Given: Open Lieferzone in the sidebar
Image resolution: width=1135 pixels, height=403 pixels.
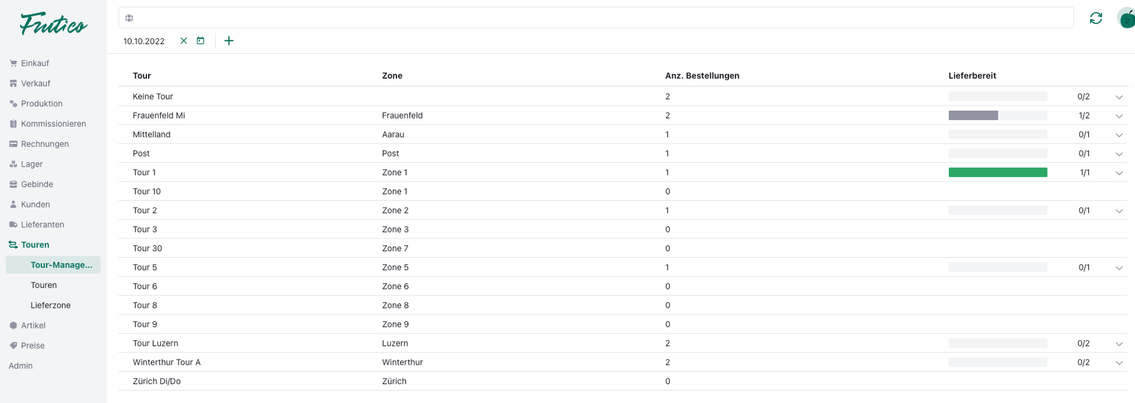Looking at the screenshot, I should [51, 306].
